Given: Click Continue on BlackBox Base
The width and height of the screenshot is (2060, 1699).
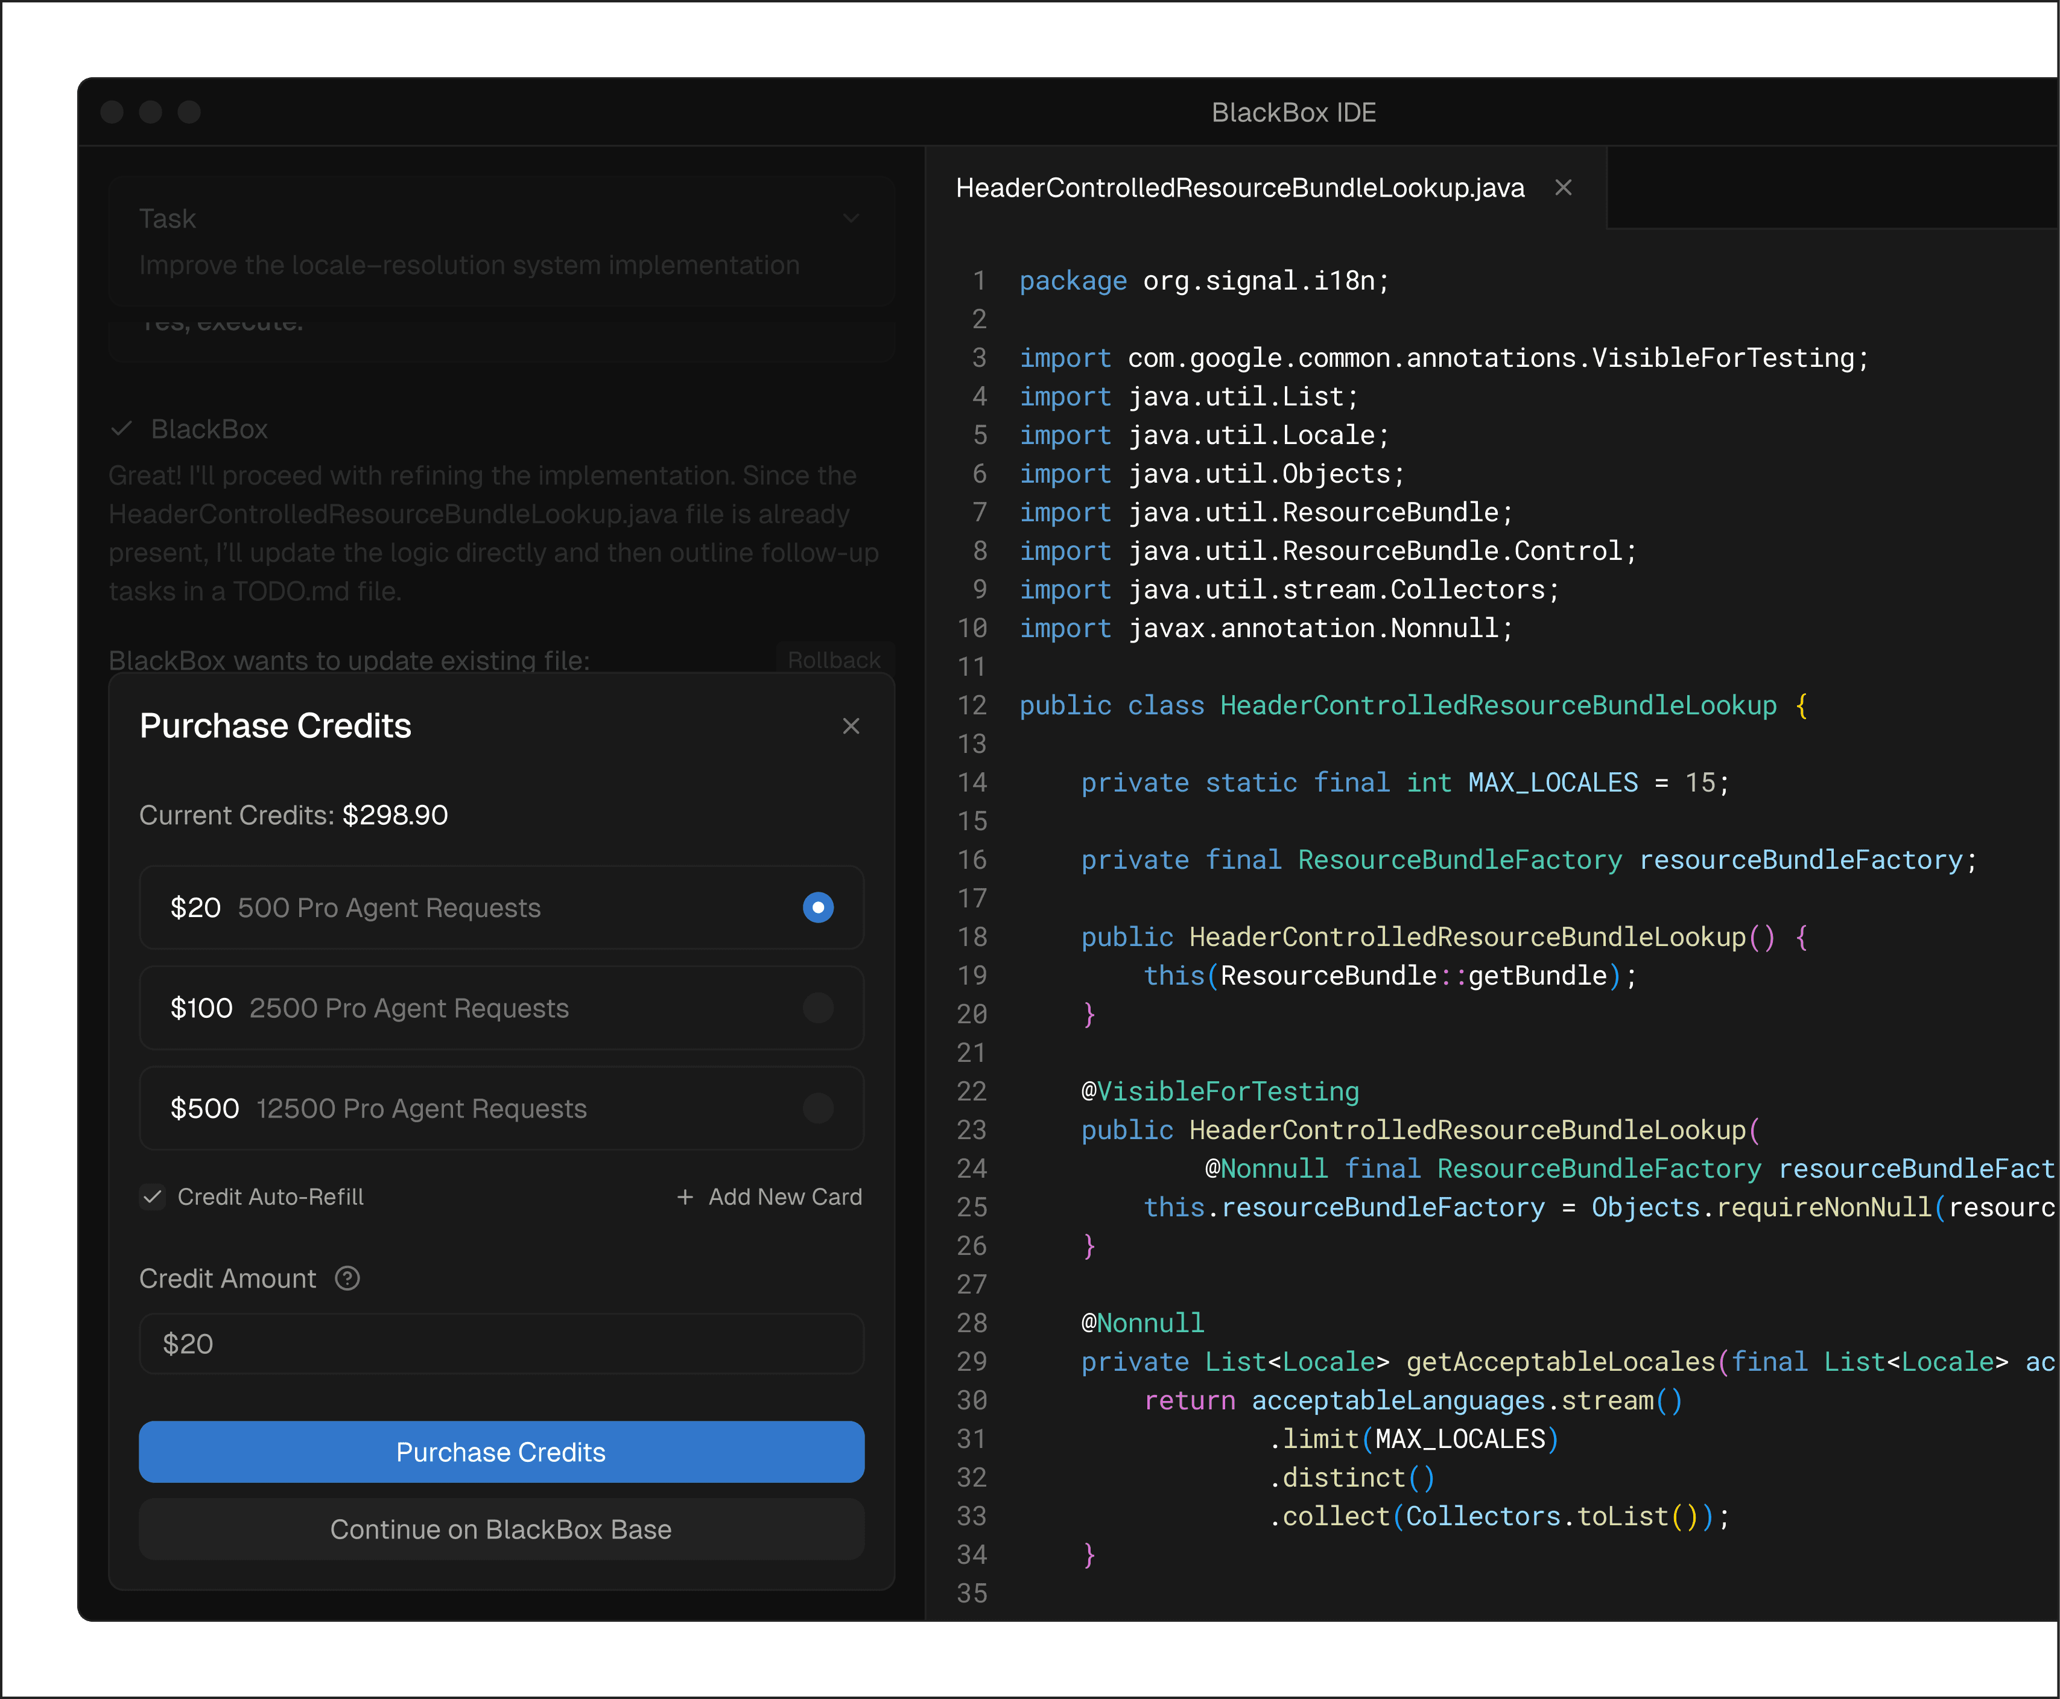Looking at the screenshot, I should 501,1529.
